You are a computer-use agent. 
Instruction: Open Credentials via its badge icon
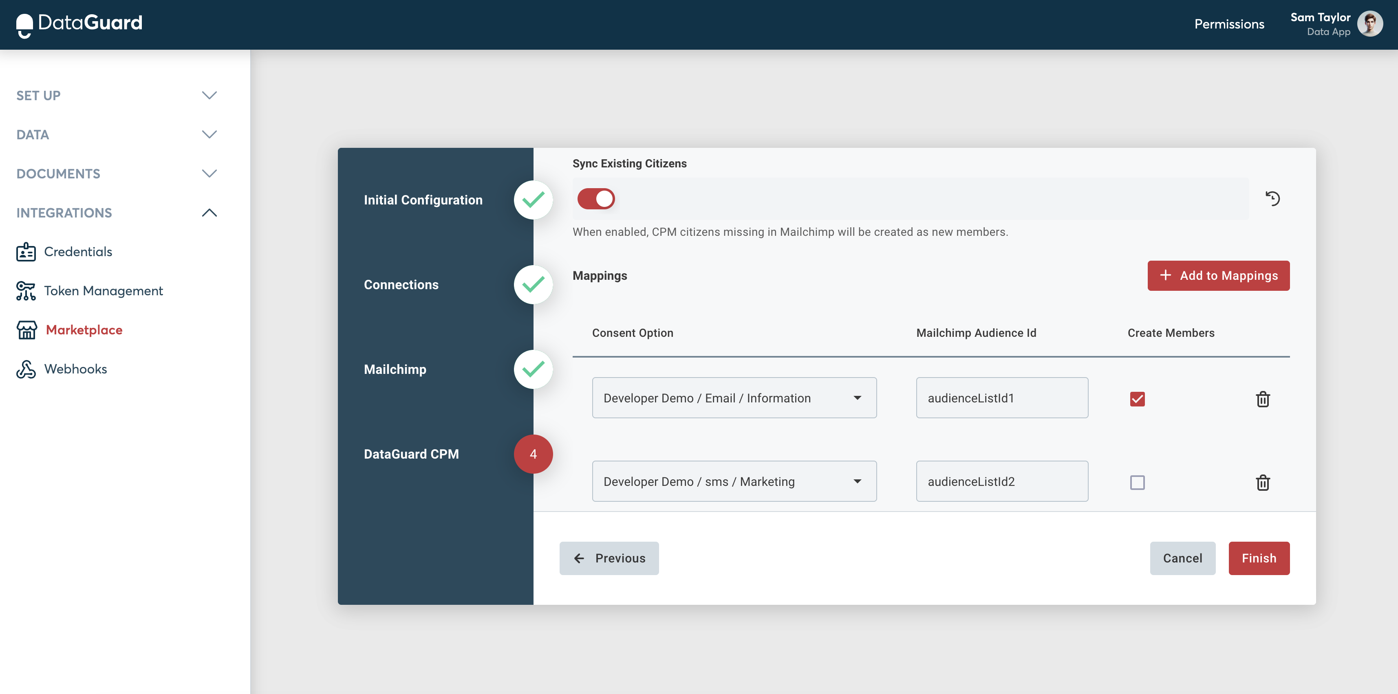click(26, 252)
